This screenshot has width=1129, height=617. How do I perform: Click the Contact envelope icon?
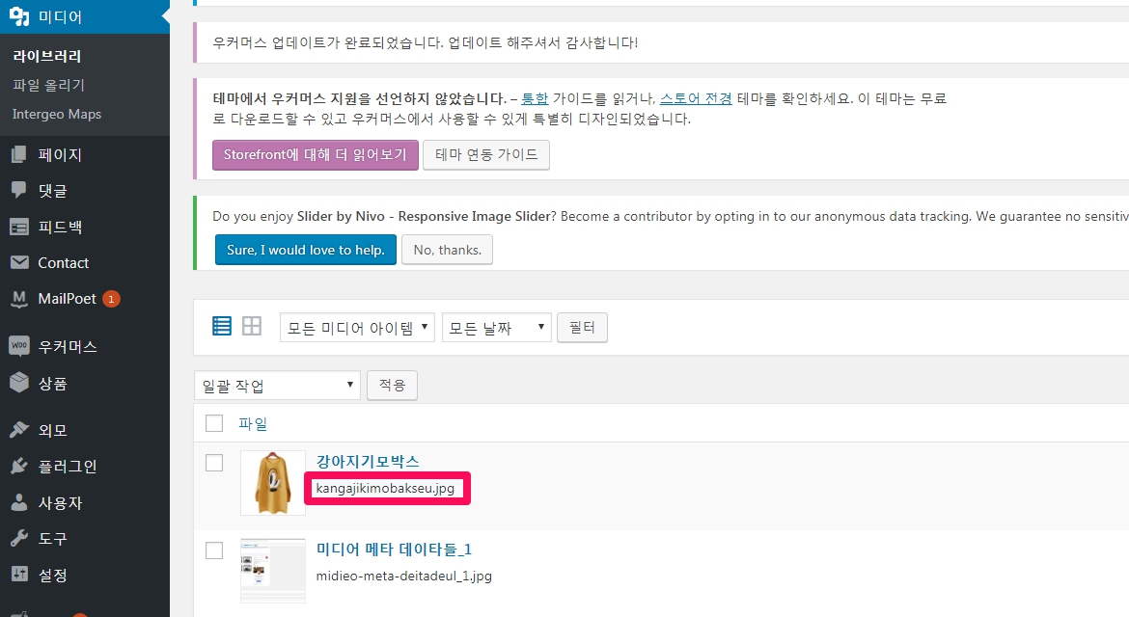[x=19, y=263]
